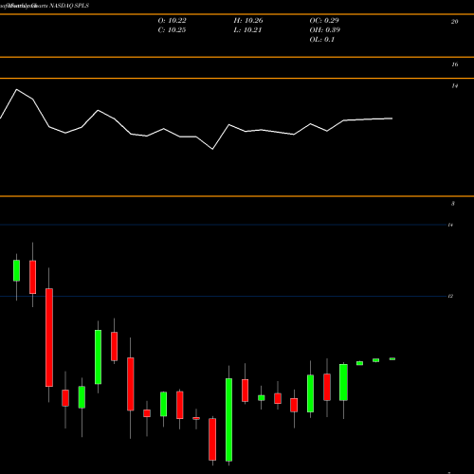The image size is (474, 474).
Task: Click the NASDAQ SPLS chart title
Action: point(45,6)
